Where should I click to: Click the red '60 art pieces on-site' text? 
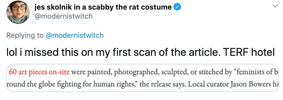pyautogui.click(x=39, y=72)
